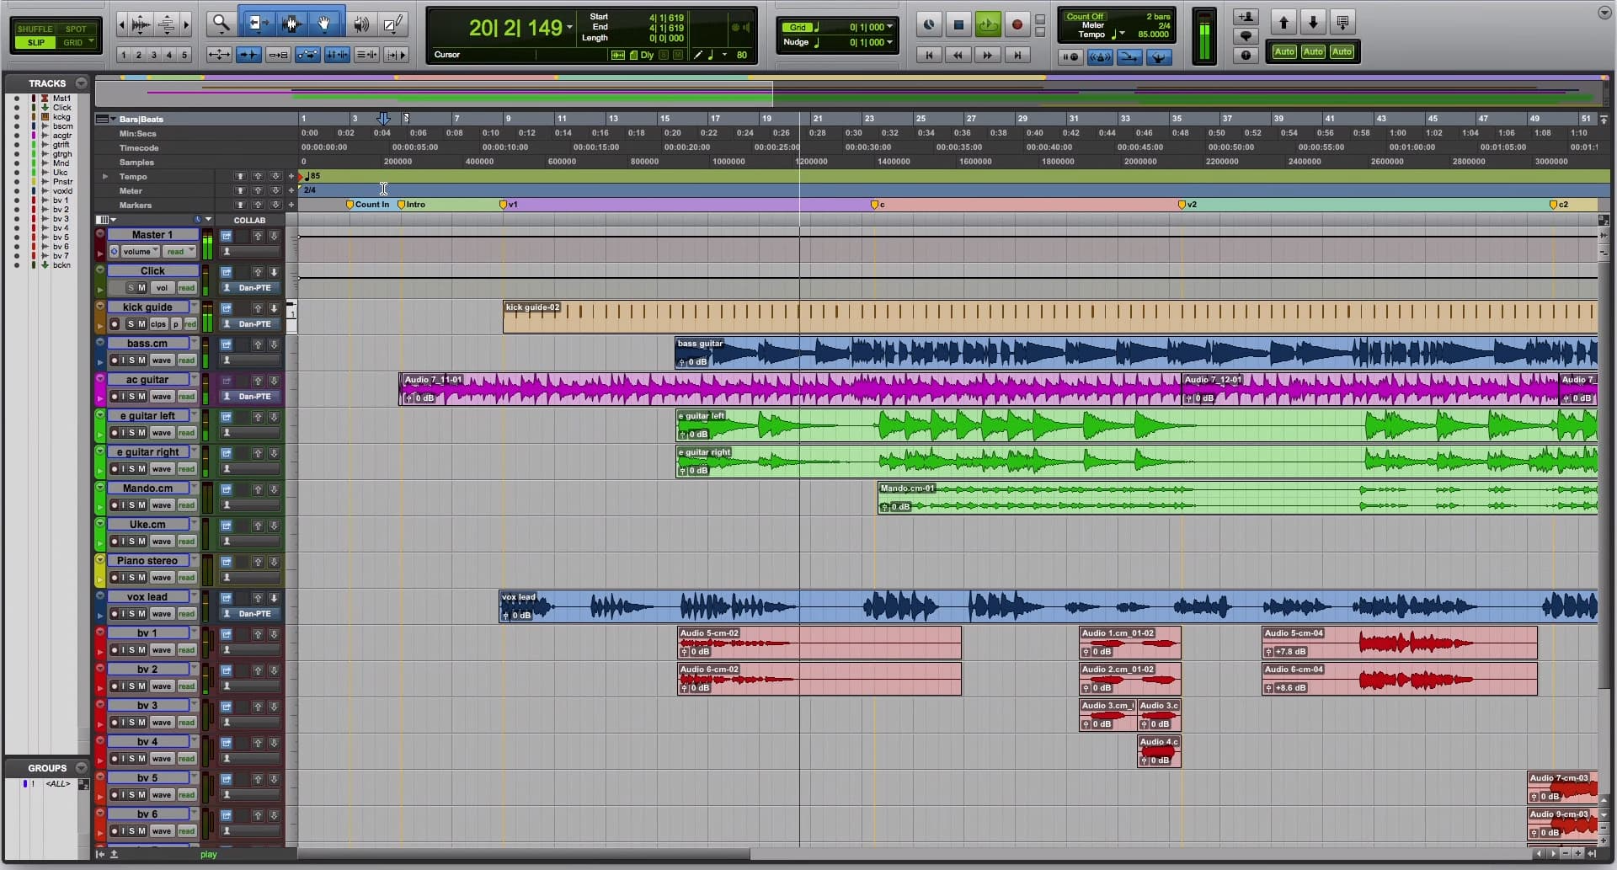
Task: Select the Pencil tool
Action: click(392, 24)
